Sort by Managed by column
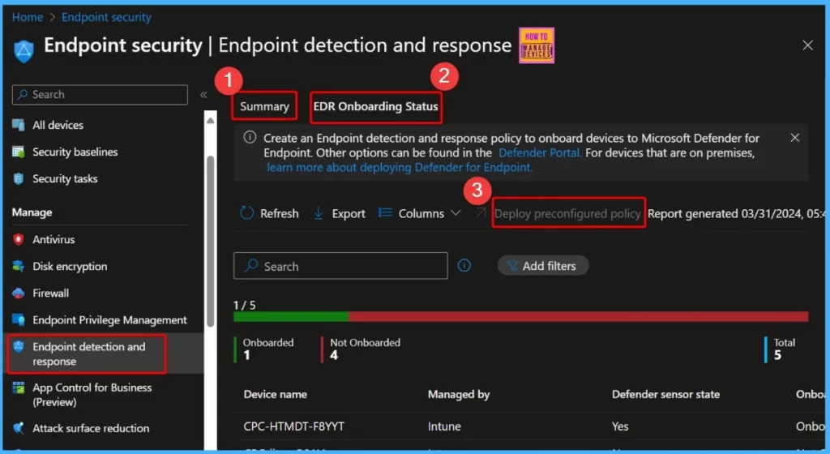Image resolution: width=830 pixels, height=454 pixels. (459, 394)
